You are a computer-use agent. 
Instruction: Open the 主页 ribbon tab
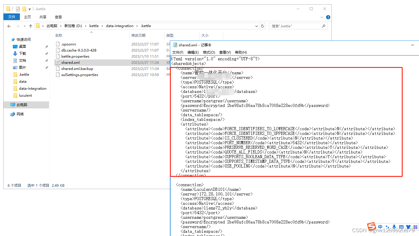pos(27,17)
